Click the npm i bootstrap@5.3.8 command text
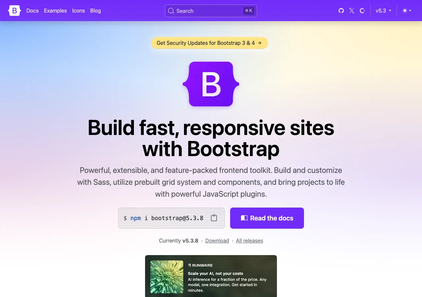The height and width of the screenshot is (297, 422). [x=167, y=218]
